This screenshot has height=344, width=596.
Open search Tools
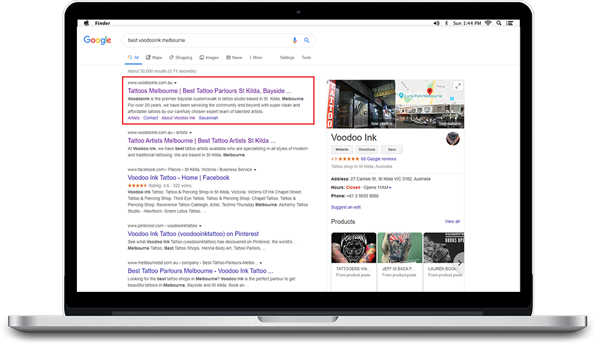click(x=306, y=57)
